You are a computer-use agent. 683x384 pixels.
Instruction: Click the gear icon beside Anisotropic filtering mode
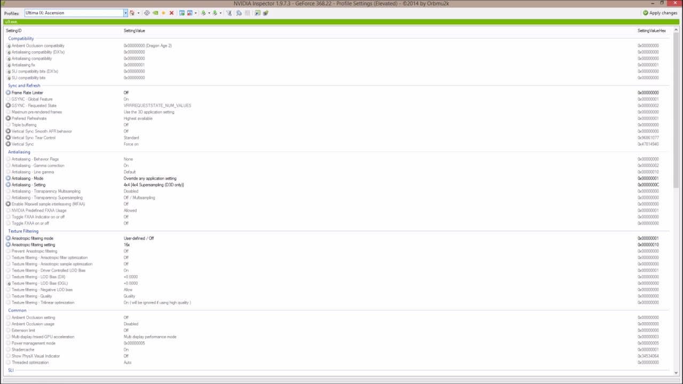click(8, 238)
